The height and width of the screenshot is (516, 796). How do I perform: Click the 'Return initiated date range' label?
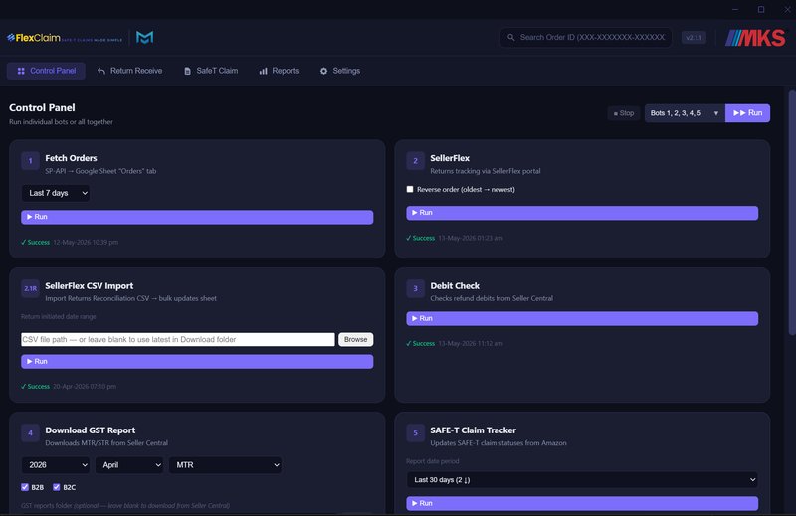pos(59,316)
